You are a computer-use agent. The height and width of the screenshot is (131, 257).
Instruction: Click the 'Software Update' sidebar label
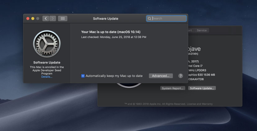tap(47, 62)
